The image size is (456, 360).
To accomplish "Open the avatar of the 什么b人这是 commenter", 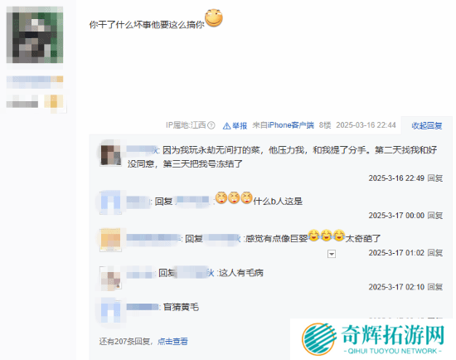I will 110,202.
